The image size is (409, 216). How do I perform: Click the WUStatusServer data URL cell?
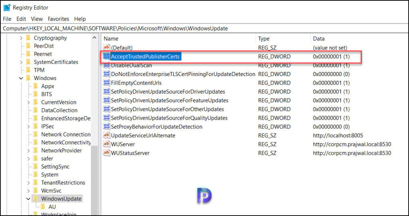coord(352,153)
